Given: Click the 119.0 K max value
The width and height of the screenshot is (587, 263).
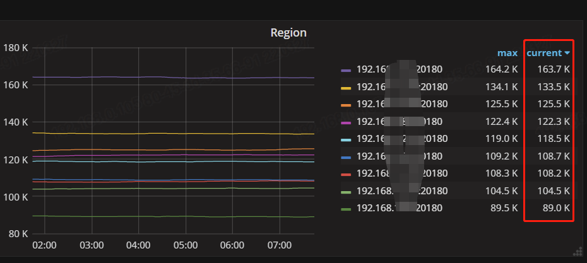Looking at the screenshot, I should coord(502,139).
